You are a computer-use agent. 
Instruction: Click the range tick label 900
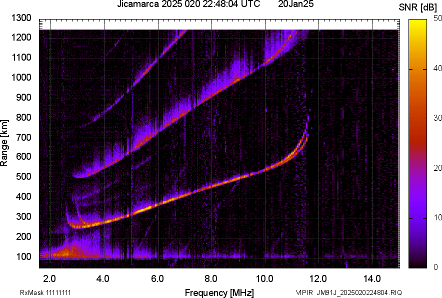23,97
